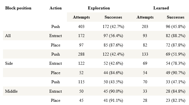
Task: Select the 288 push attempts cell
Action: point(81,54)
